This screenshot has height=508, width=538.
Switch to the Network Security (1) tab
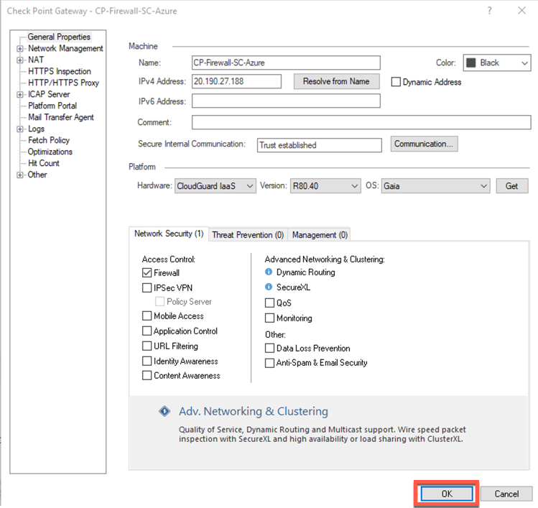click(169, 234)
